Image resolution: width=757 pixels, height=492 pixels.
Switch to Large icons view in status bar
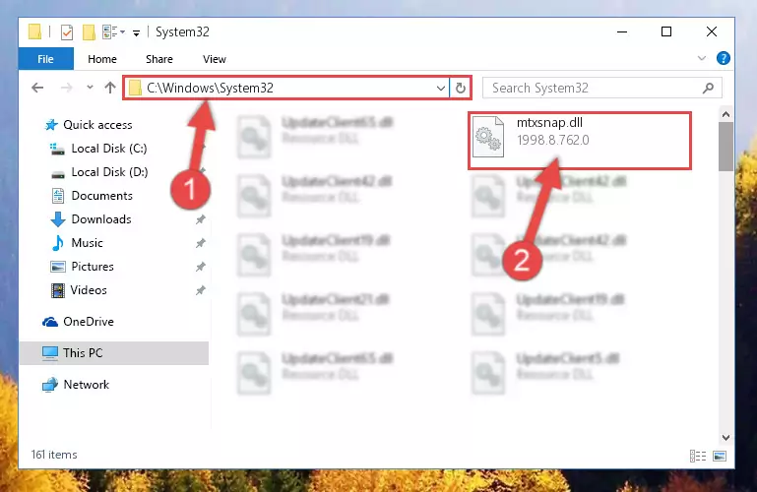[x=720, y=456]
